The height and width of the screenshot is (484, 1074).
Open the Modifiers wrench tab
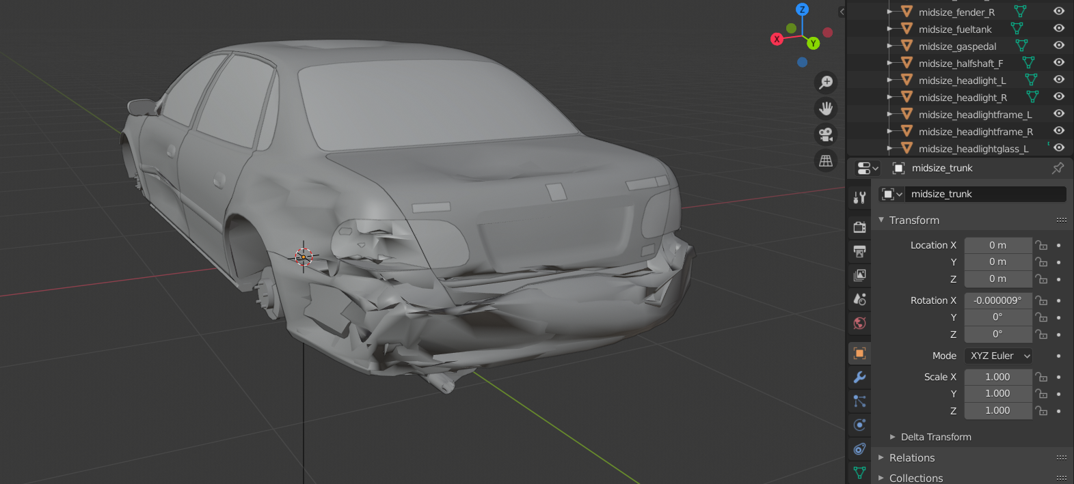tap(859, 377)
